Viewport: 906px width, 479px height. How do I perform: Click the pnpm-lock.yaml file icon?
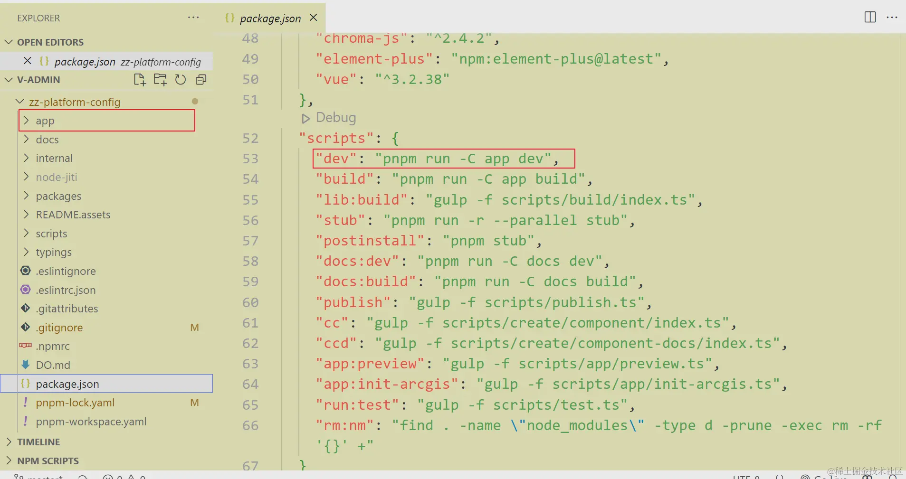coord(26,402)
